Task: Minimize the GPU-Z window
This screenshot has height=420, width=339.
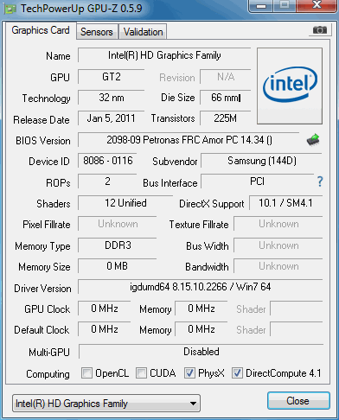Action: (261, 6)
